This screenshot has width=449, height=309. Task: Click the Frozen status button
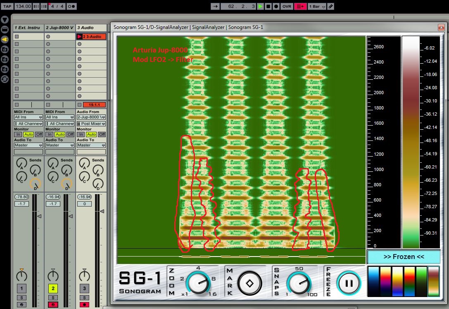point(404,257)
